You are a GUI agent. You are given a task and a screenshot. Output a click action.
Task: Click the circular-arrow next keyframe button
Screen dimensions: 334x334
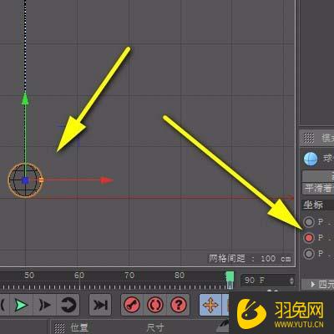pos(68,305)
